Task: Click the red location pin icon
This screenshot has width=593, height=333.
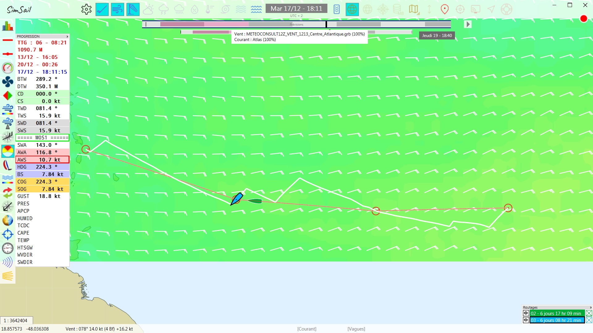Action: [444, 9]
